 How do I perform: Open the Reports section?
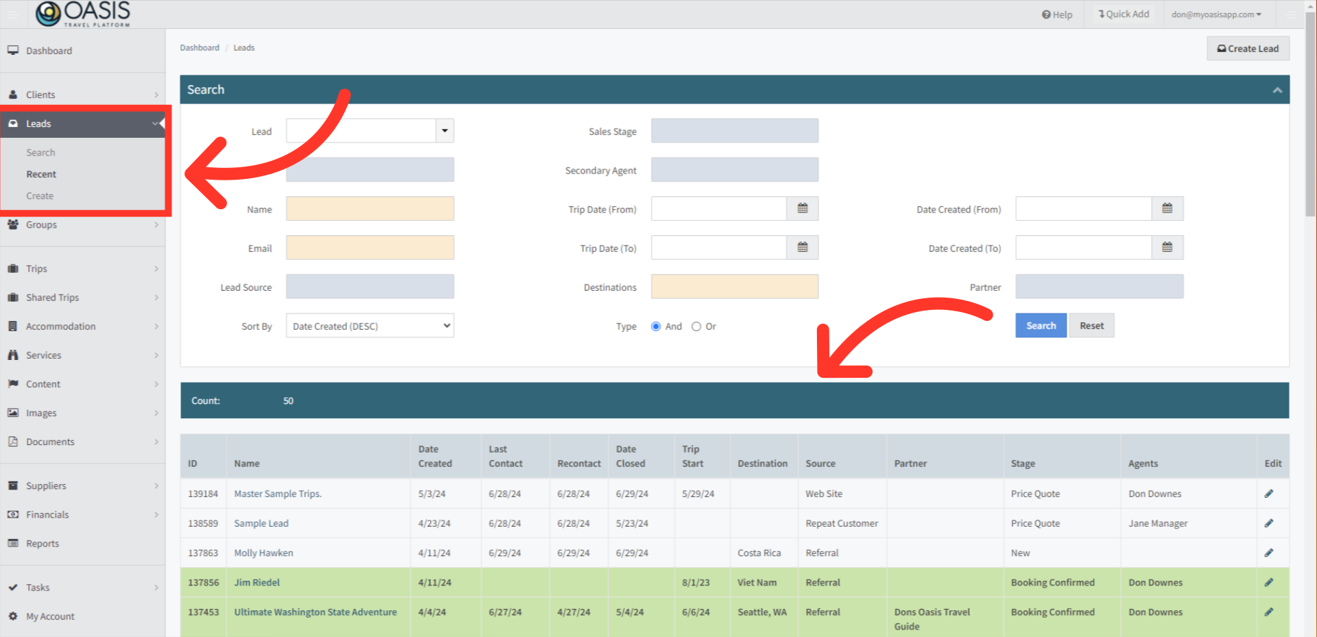[x=42, y=543]
